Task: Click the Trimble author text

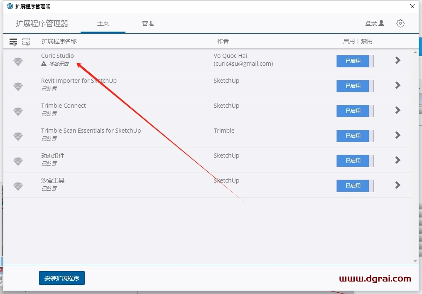Action: point(224,131)
